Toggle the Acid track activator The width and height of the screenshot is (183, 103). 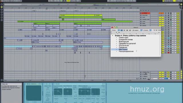click(161, 17)
